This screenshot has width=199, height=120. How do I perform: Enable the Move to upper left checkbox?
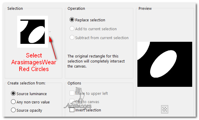(72, 94)
